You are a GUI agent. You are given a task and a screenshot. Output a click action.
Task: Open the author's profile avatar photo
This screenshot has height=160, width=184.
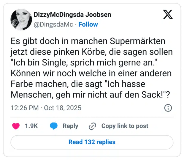tap(21, 19)
